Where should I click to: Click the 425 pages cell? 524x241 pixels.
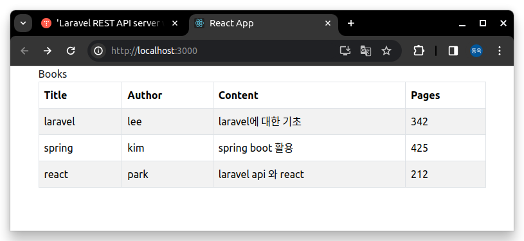(x=446, y=148)
